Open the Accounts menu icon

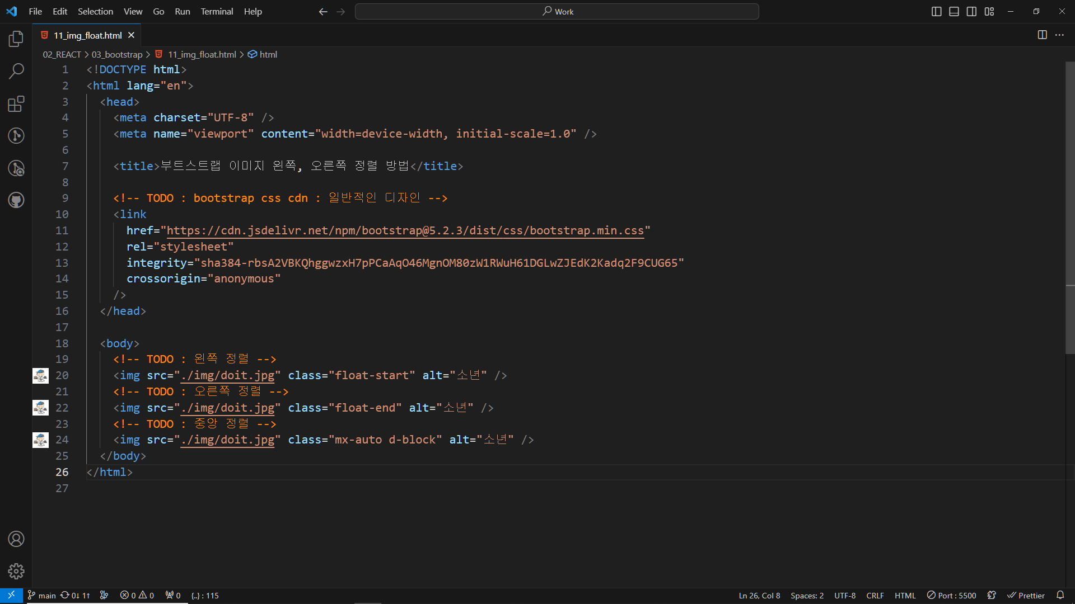(16, 539)
